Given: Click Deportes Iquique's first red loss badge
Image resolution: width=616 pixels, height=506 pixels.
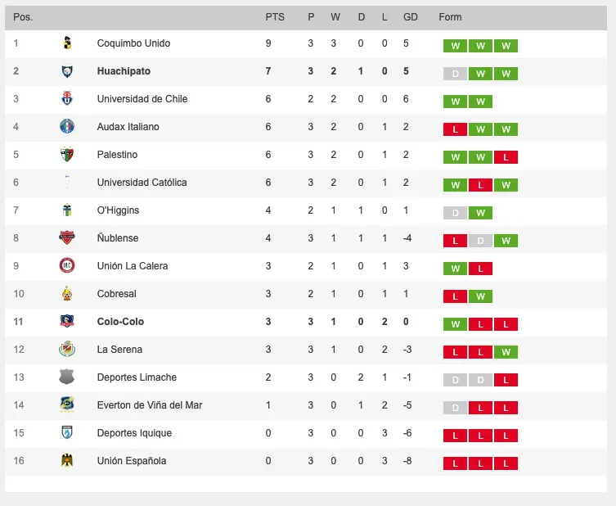Looking at the screenshot, I should click(455, 436).
